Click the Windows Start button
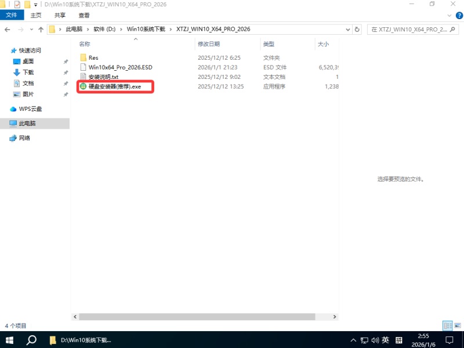This screenshot has width=464, height=348. click(x=9, y=340)
